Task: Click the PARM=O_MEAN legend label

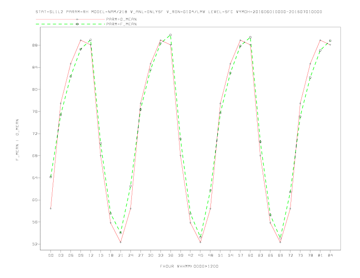Action: pos(121,19)
